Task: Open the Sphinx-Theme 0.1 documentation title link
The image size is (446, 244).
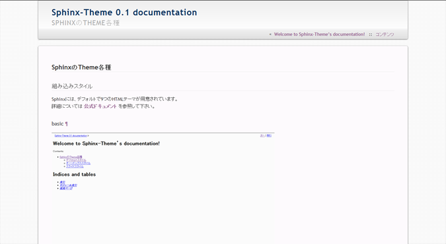Action: tap(124, 13)
